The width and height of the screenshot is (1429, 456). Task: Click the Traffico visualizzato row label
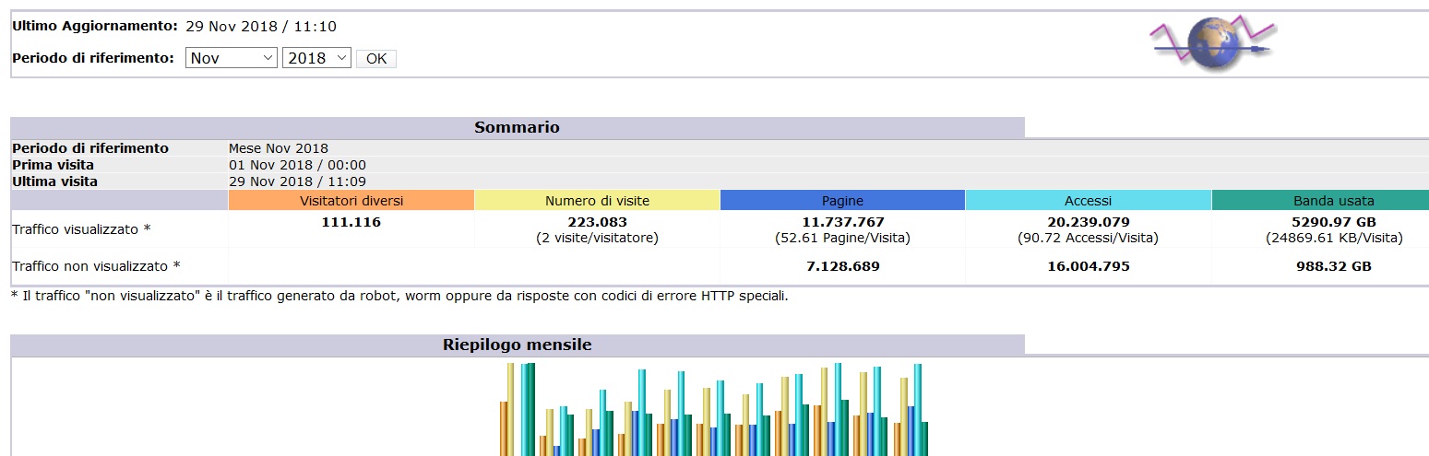click(81, 228)
